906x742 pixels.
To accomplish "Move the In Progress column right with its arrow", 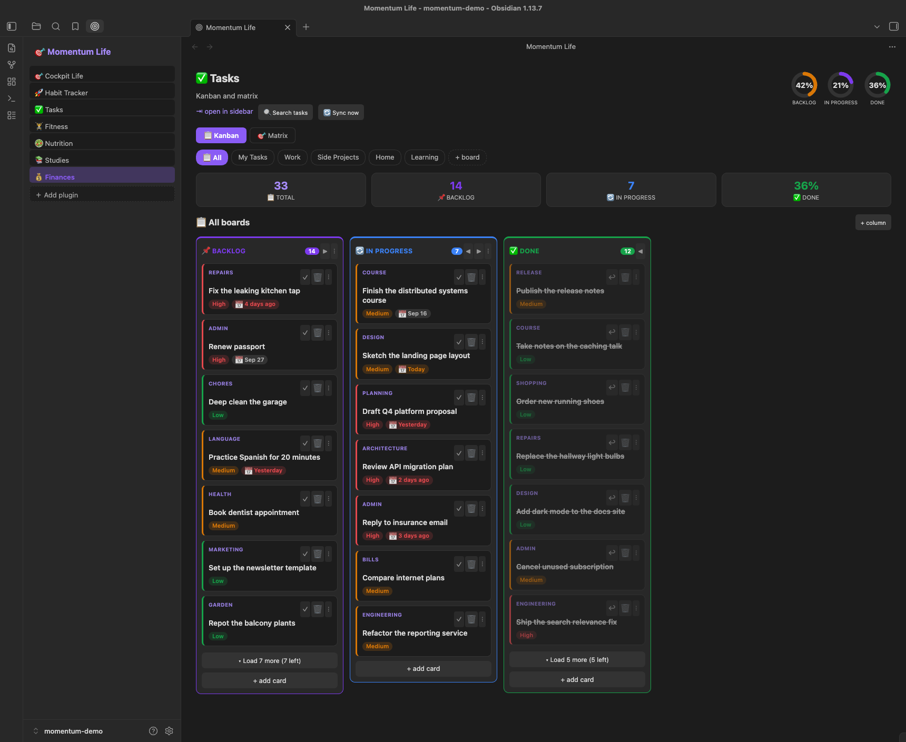I will pyautogui.click(x=479, y=251).
